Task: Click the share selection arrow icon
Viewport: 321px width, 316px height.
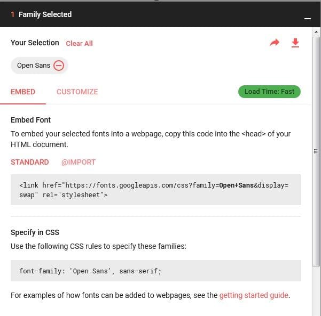Action: [275, 43]
